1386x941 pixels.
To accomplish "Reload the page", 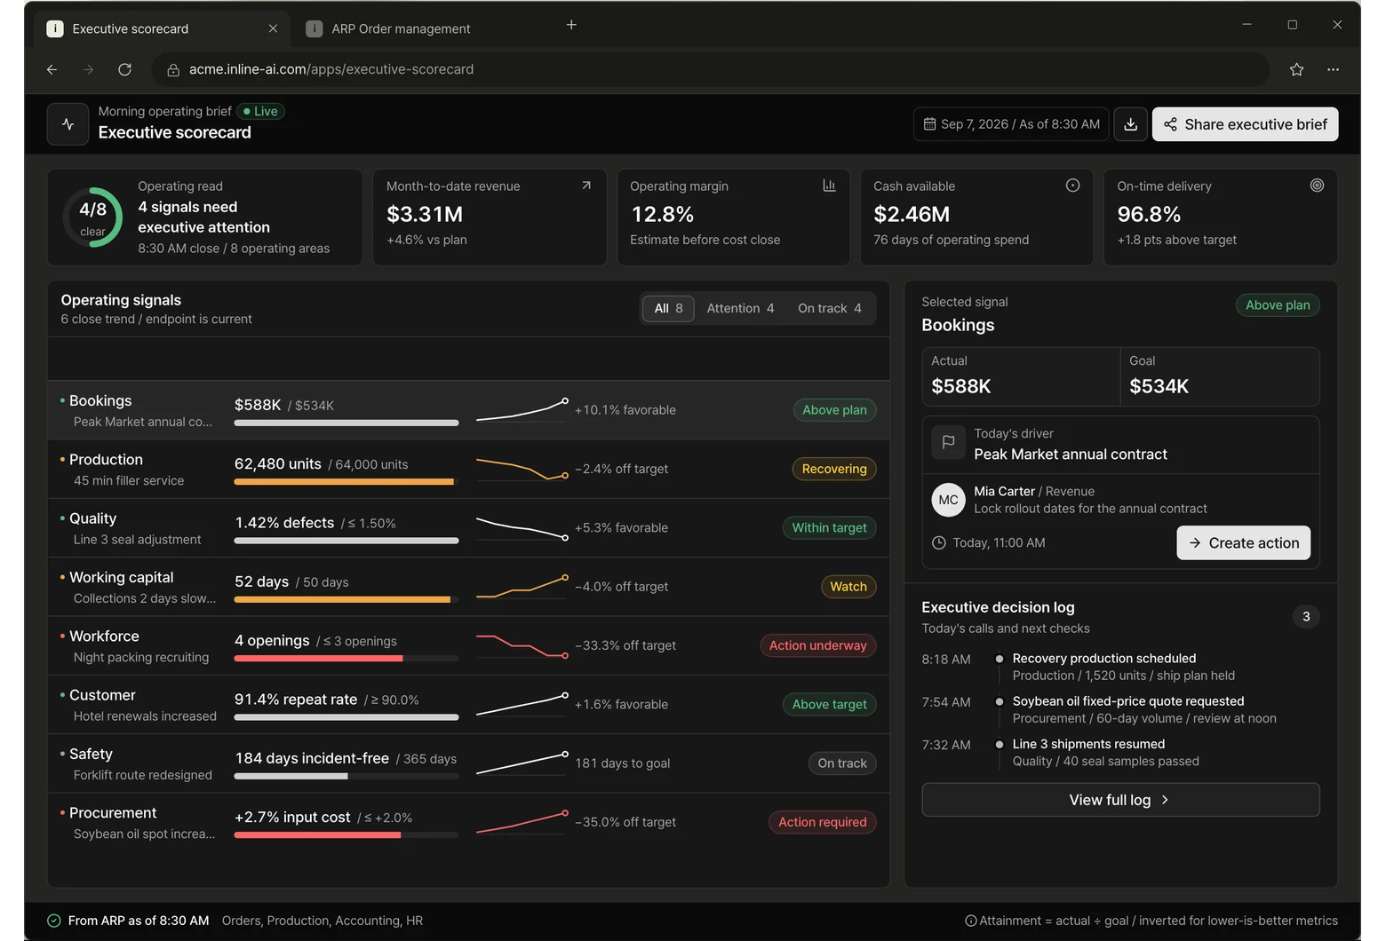I will [x=124, y=69].
